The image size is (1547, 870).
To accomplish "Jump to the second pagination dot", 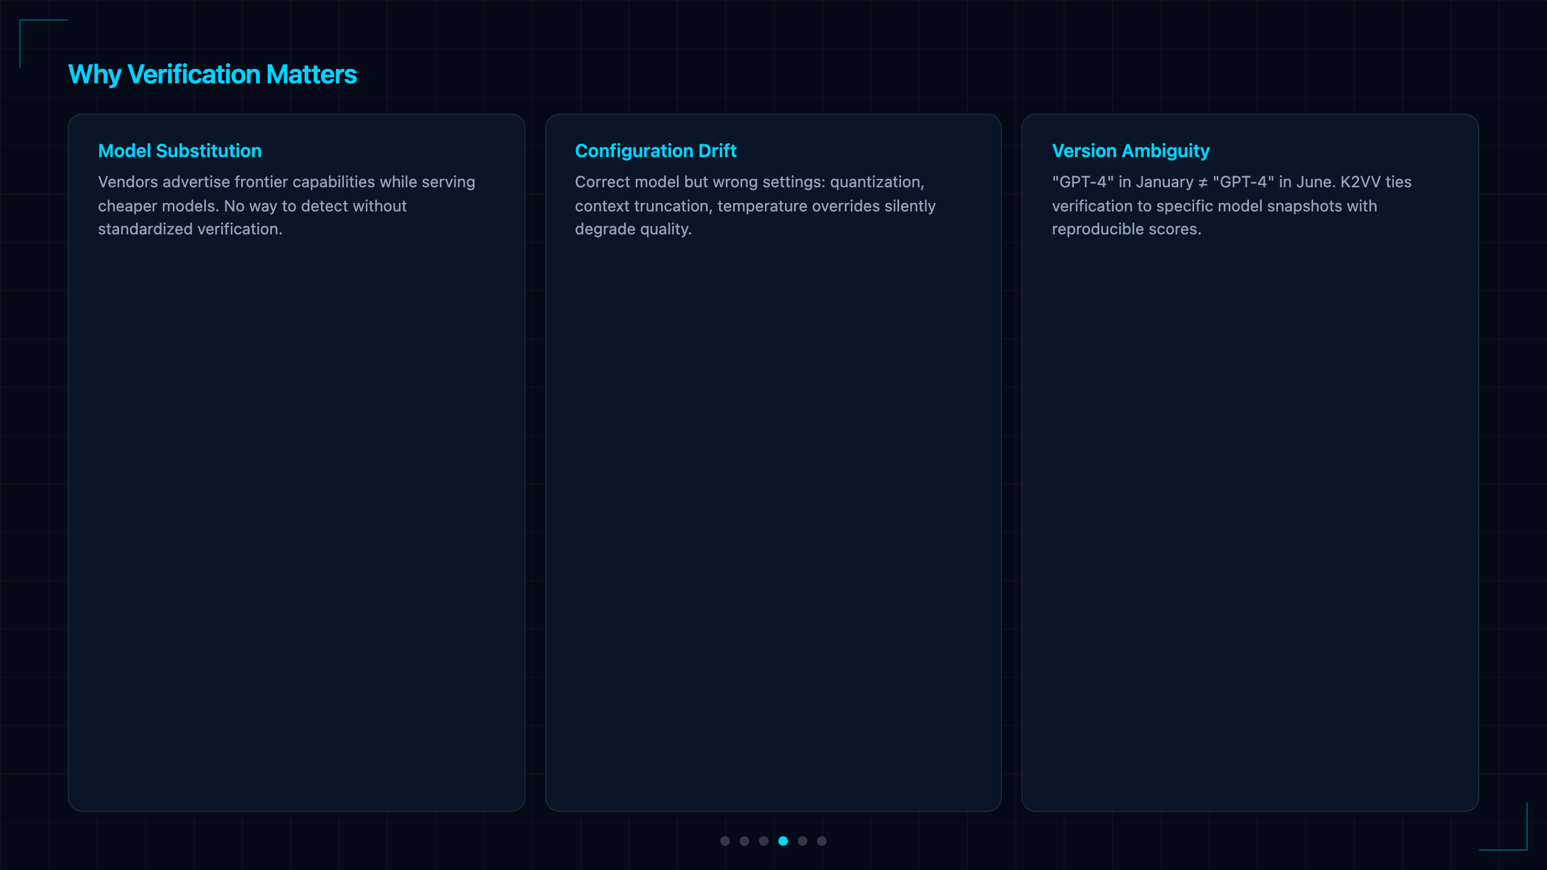I will [x=744, y=841].
